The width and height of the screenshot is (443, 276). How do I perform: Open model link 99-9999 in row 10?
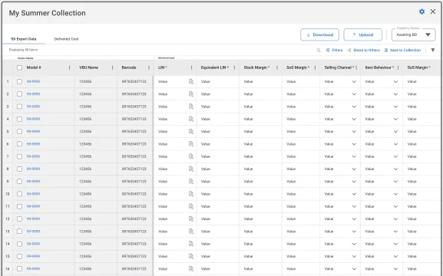33,194
